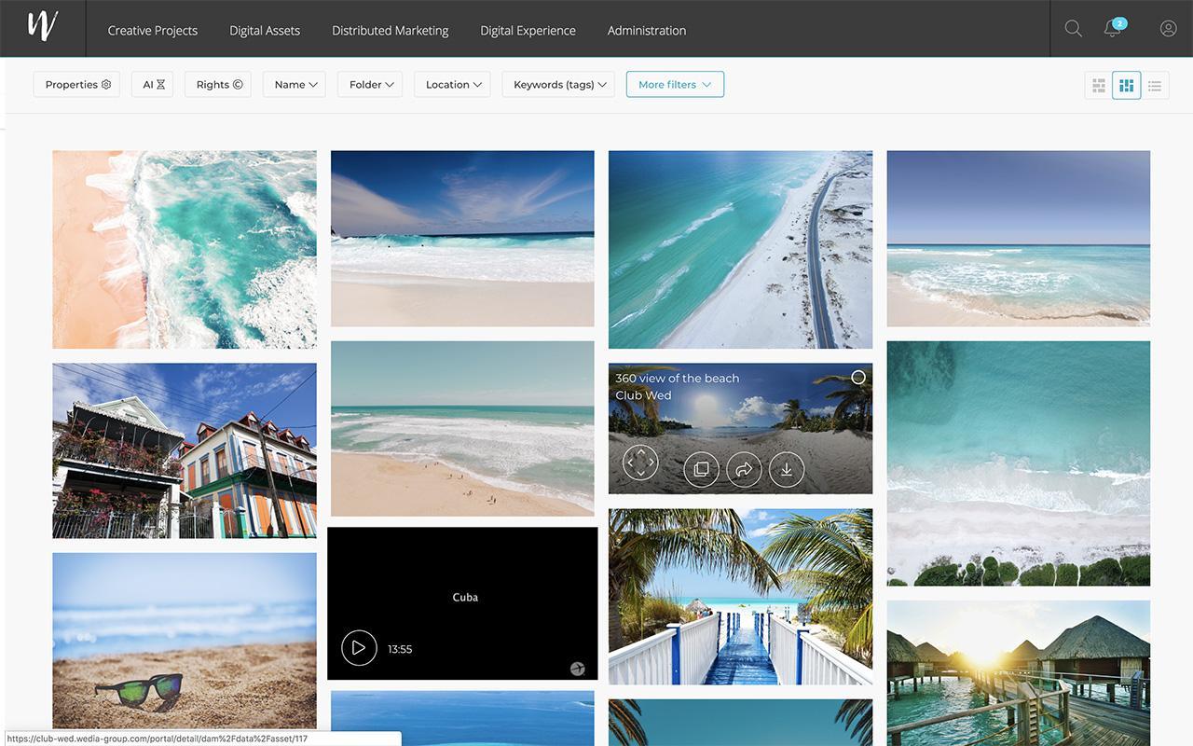Switch to list view layout
The width and height of the screenshot is (1193, 746).
[x=1155, y=84]
